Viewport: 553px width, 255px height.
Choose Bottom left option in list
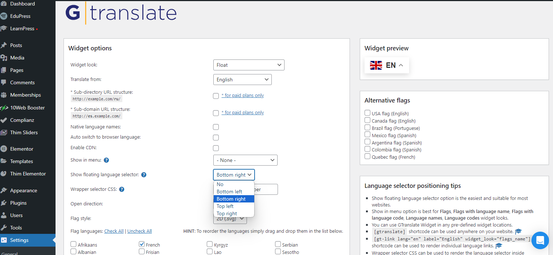click(229, 192)
